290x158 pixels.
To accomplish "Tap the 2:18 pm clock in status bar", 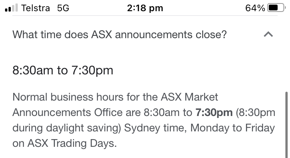I will coord(145,8).
